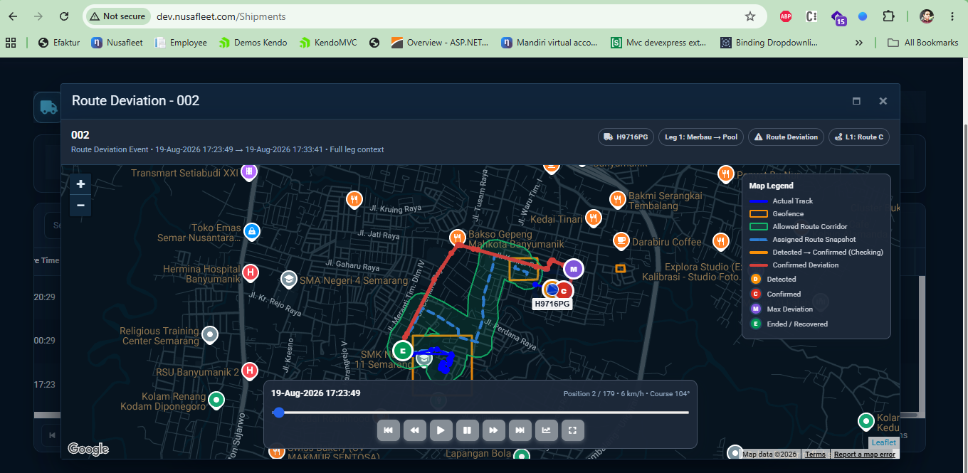
Task: Expand the hidden bookmarks chevron
Action: [858, 43]
